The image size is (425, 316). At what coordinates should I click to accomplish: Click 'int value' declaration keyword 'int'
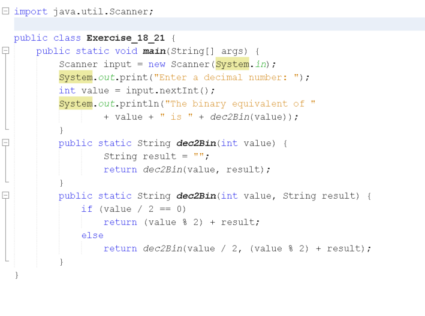(x=67, y=90)
